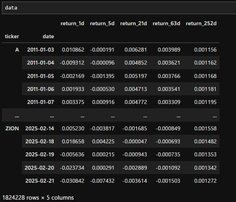Click value 0.004772 in return_21d
Screen dimensions: 236x202
click(x=135, y=102)
